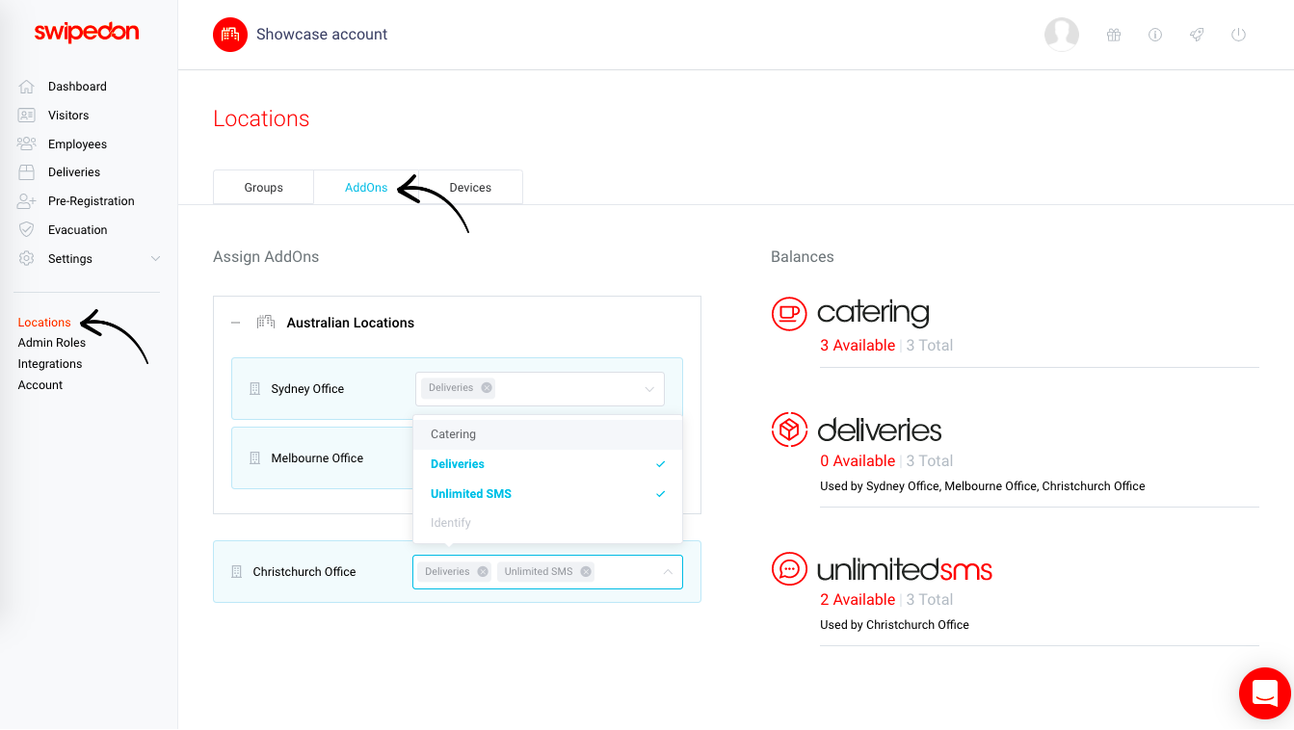Switch to the Groups tab
Image resolution: width=1294 pixels, height=730 pixels.
(x=264, y=188)
